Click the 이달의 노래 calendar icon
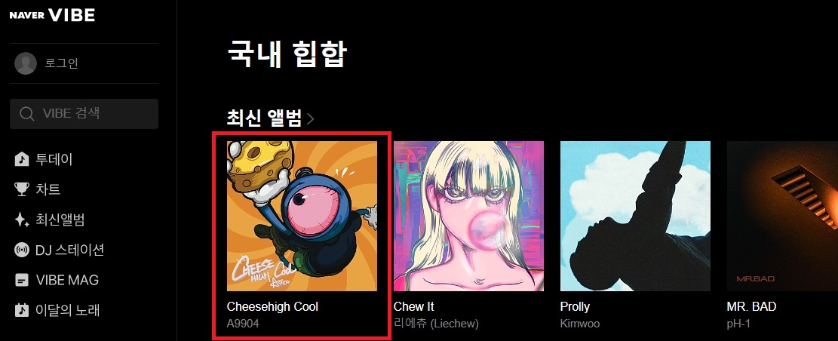 coord(21,310)
